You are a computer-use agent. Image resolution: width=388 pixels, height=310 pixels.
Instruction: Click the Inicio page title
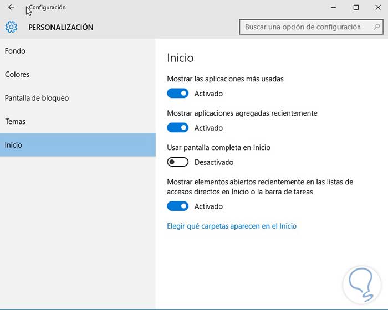(x=180, y=58)
